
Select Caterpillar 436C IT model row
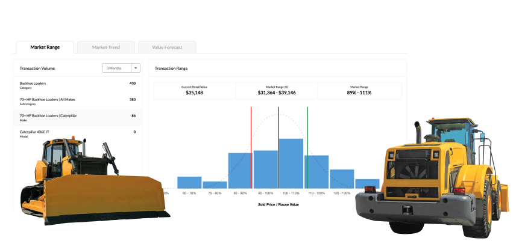click(x=78, y=134)
